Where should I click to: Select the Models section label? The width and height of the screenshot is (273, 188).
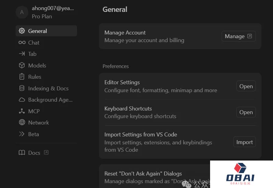pos(37,66)
